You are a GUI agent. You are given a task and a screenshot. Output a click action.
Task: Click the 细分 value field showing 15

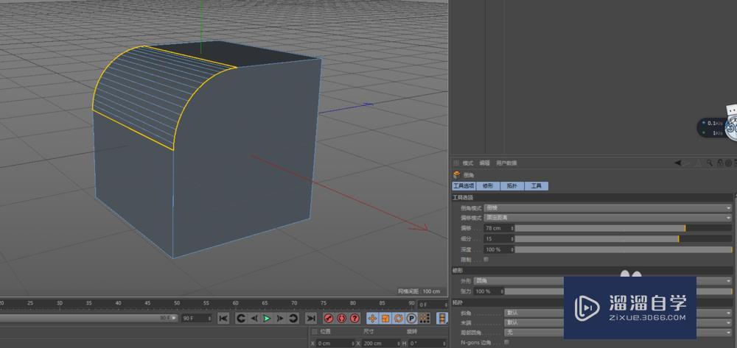coord(497,238)
